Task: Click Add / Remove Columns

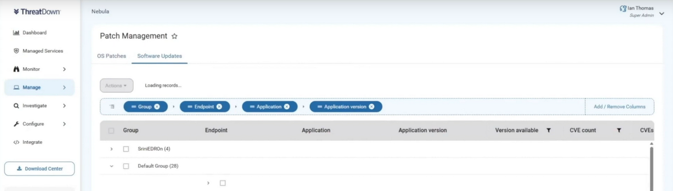Action: click(619, 107)
